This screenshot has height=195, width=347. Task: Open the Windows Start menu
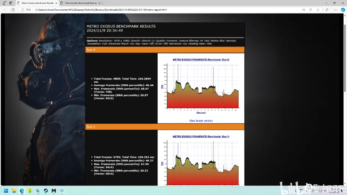coord(6,191)
